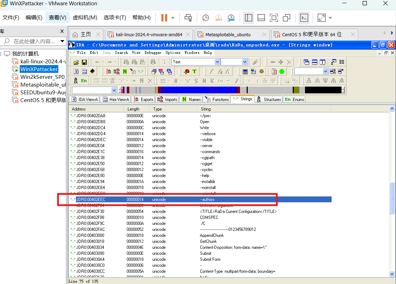Select Win2kServer_SP0 in the library

point(43,77)
